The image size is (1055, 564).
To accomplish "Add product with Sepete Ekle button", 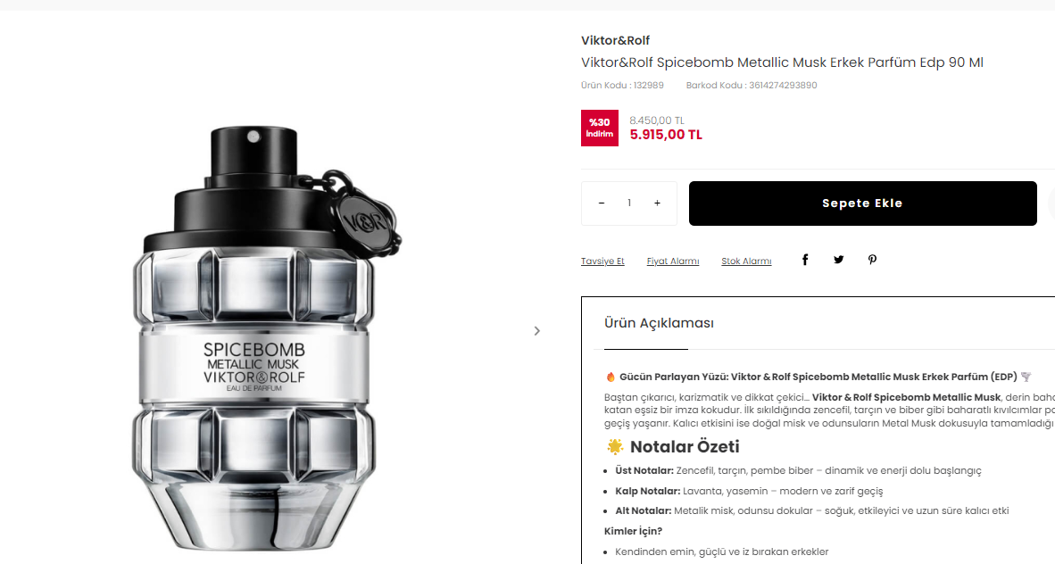I will coord(862,203).
